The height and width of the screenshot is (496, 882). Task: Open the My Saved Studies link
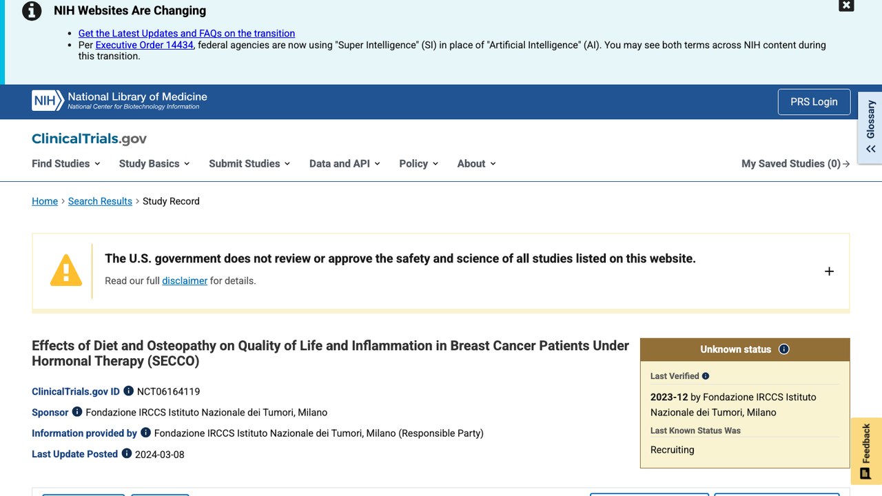pos(796,163)
